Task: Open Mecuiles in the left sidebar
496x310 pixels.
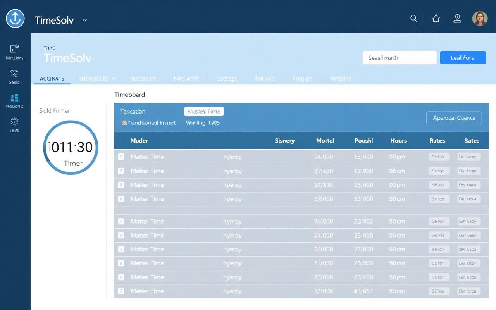Action: coord(14,52)
